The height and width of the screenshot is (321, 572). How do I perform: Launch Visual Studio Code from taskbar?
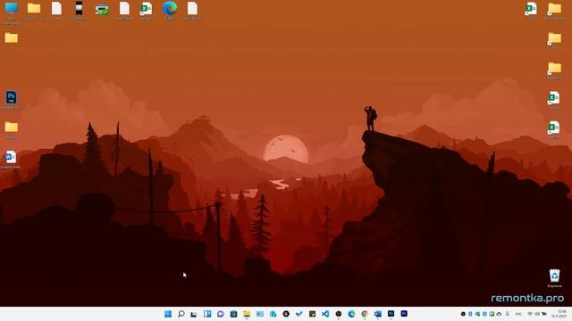click(325, 314)
